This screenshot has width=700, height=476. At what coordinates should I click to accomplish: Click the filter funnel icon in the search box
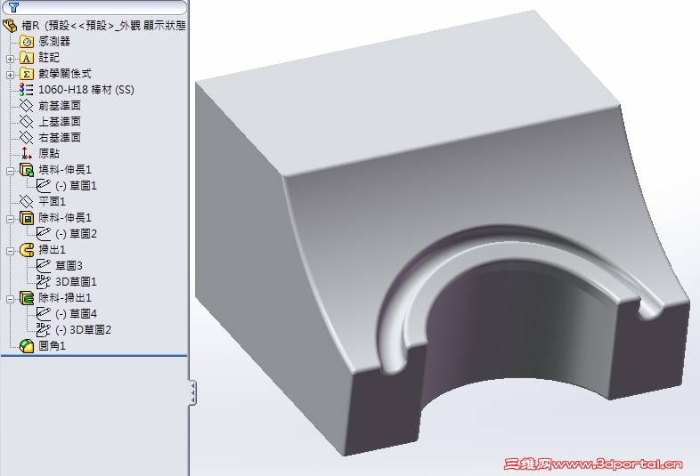(14, 7)
